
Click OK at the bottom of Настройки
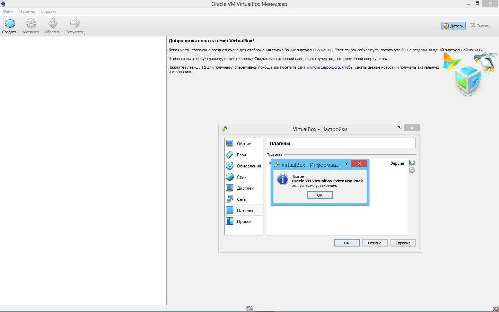tap(347, 243)
